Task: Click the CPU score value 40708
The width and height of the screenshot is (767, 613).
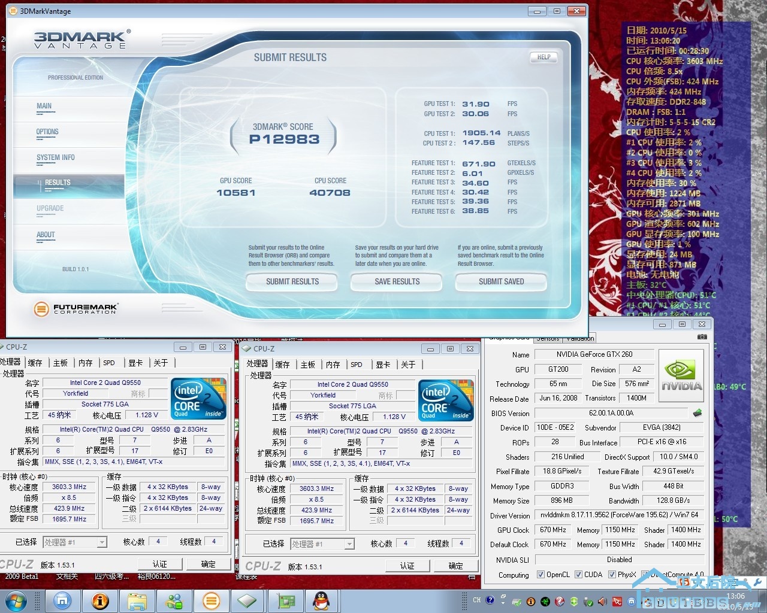Action: (x=330, y=193)
